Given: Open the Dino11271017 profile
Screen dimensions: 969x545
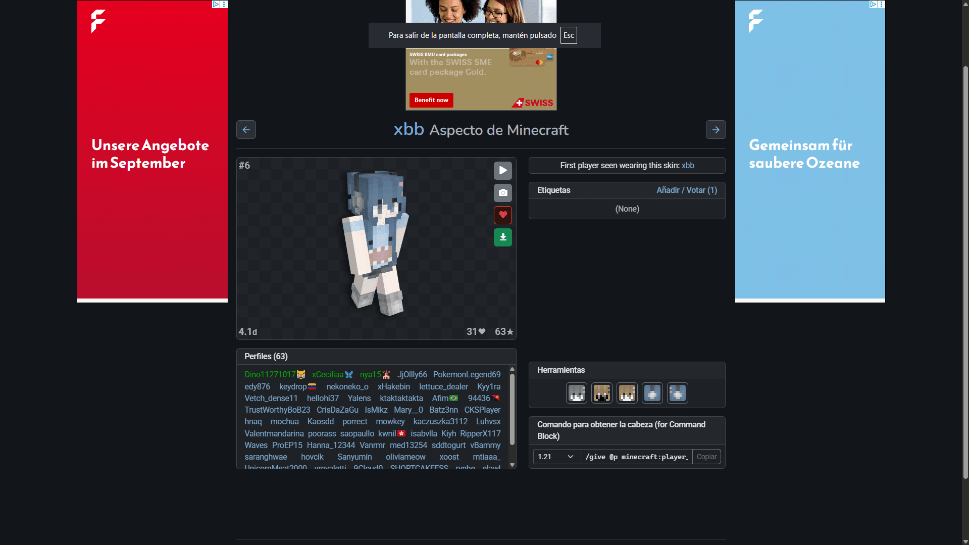Looking at the screenshot, I should (x=270, y=375).
